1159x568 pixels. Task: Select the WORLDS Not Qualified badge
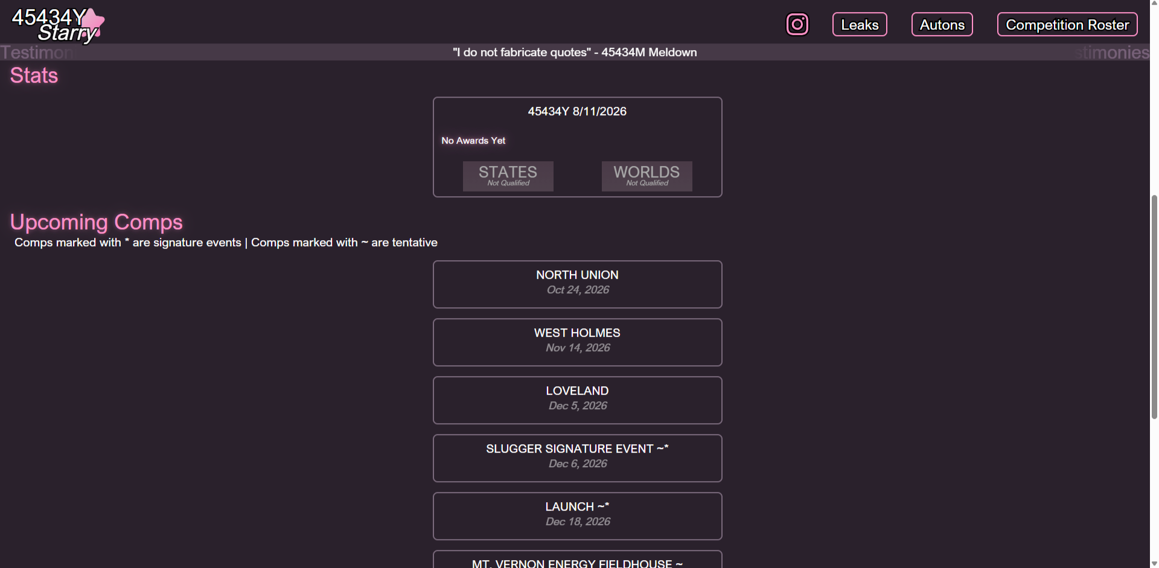pos(647,176)
